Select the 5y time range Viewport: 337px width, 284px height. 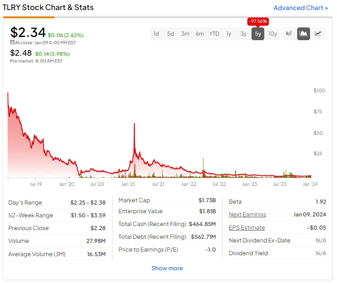tap(258, 34)
